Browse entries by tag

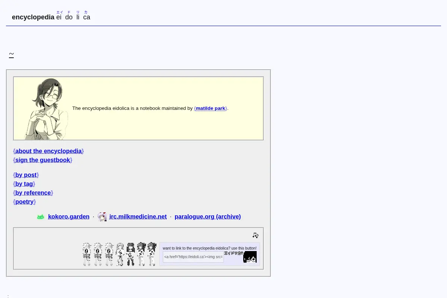[24, 184]
